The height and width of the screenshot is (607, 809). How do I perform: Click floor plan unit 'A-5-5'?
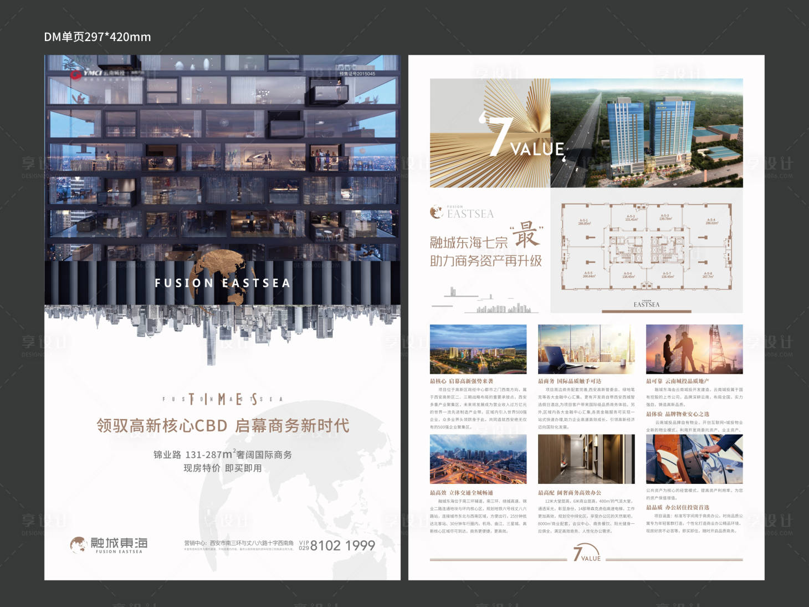click(588, 274)
